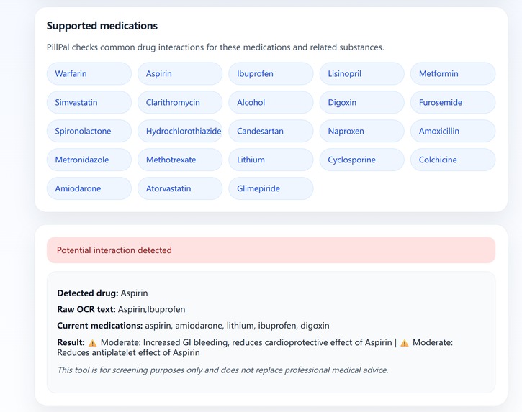Screen dimensions: 522x412
Task: Click the Spironolactone chip
Action: coord(89,131)
